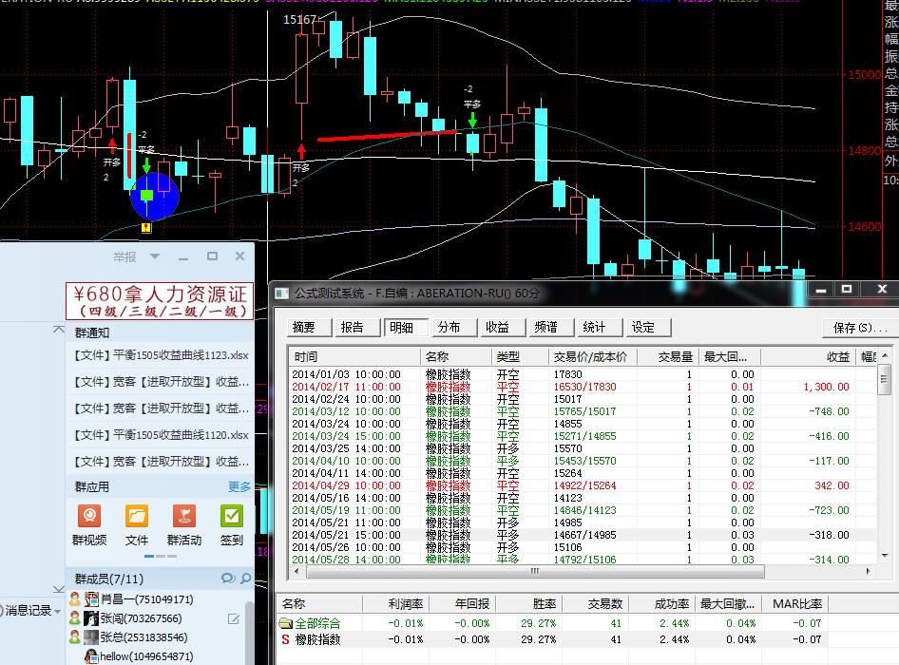Switch to the 收益 tab
Image resolution: width=899 pixels, height=665 pixels.
click(497, 327)
